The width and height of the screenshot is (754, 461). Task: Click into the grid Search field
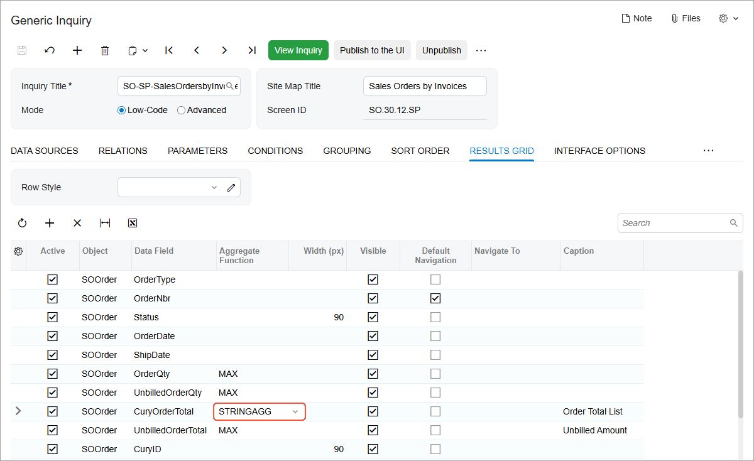pyautogui.click(x=672, y=223)
